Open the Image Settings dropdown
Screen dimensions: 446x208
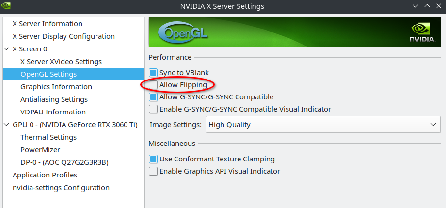click(x=323, y=125)
